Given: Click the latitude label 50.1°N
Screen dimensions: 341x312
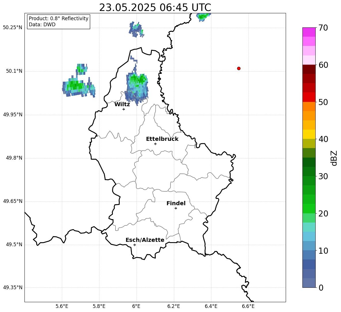Looking at the screenshot, I should (x=14, y=71).
